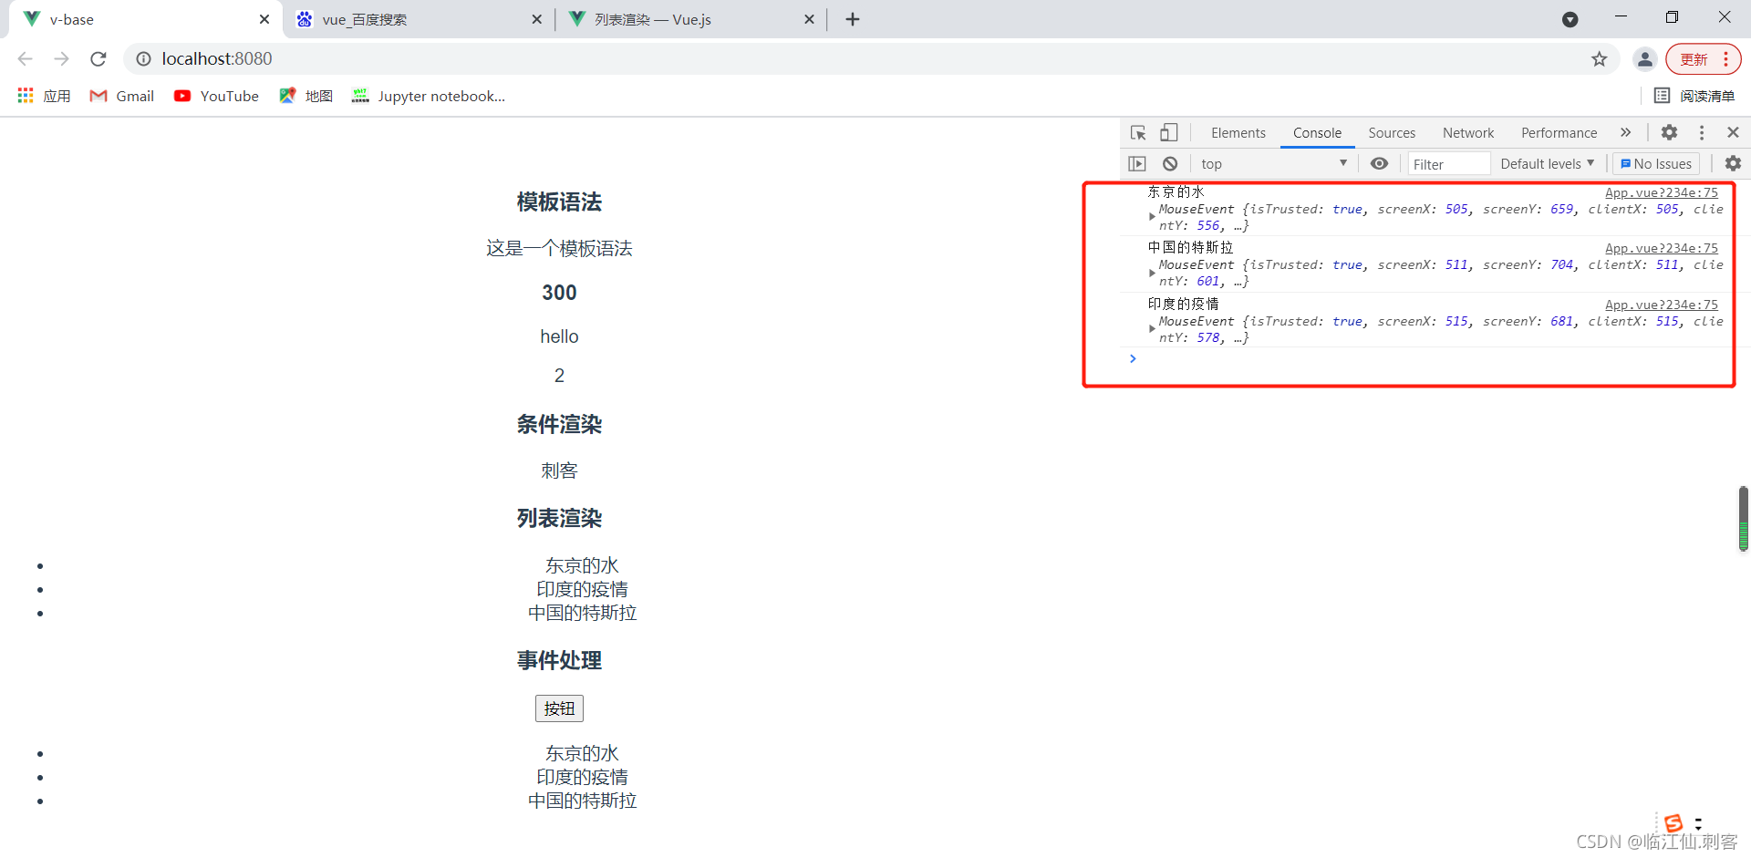Clear the console using the clear icon
Screen dimensions: 1751x858
click(1169, 163)
